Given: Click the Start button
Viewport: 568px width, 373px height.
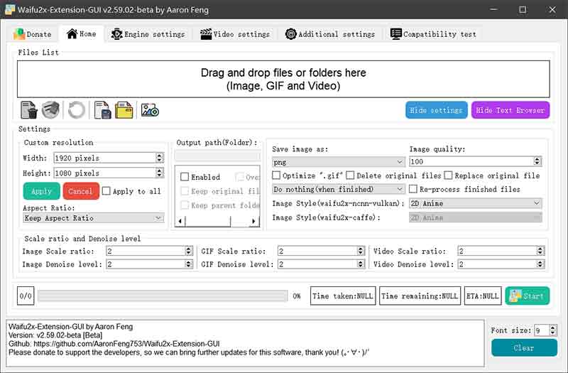Looking at the screenshot, I should tap(527, 296).
